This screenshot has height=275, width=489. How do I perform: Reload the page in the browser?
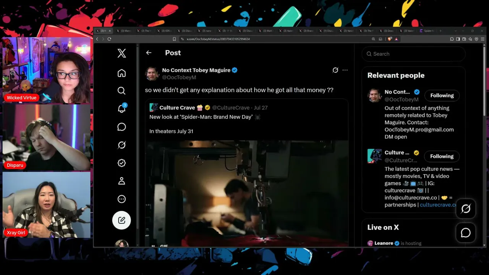pos(109,39)
